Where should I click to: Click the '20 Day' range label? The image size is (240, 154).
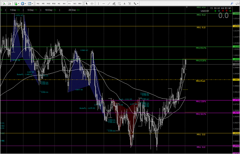tap(74, 10)
